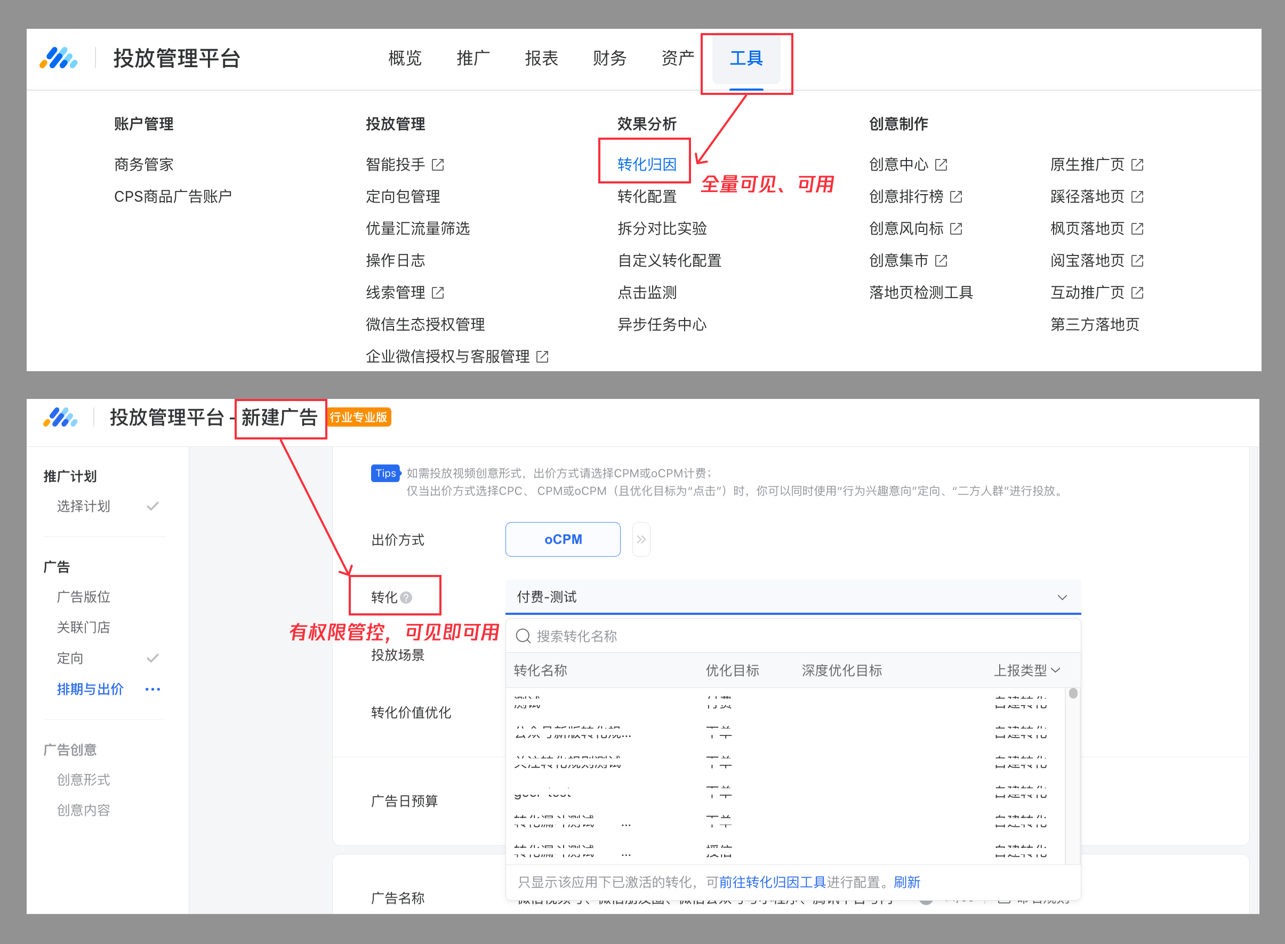Click the checkmark next to 选择计划
The width and height of the screenshot is (1285, 944).
152,506
